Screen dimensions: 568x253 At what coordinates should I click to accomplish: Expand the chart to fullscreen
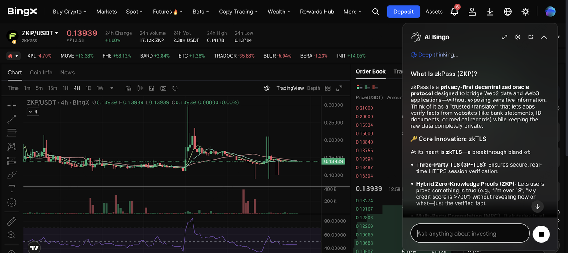(339, 88)
